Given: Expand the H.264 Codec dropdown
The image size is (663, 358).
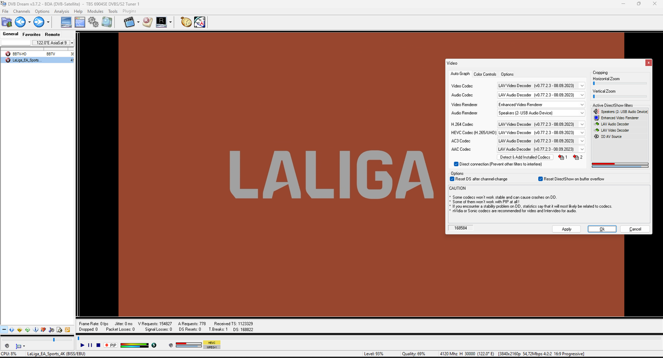Looking at the screenshot, I should (582, 124).
